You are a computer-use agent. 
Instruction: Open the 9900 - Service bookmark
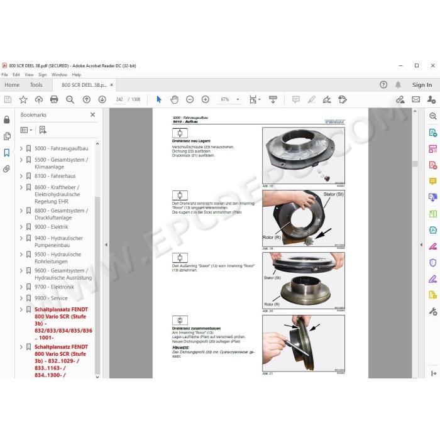51,298
